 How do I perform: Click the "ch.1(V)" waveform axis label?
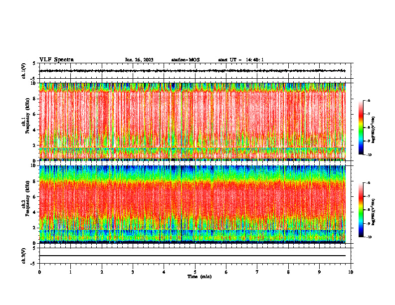point(24,71)
